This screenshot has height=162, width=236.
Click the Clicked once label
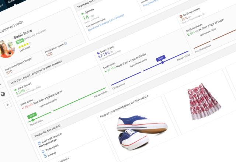pyautogui.click(x=119, y=86)
